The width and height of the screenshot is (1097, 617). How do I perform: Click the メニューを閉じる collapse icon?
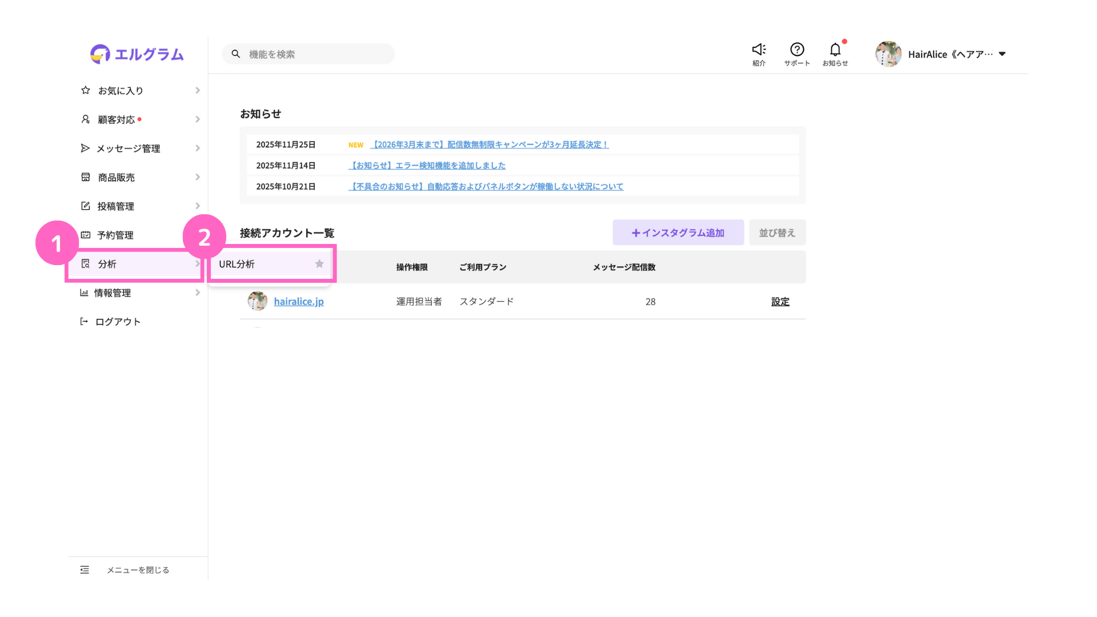coord(85,570)
